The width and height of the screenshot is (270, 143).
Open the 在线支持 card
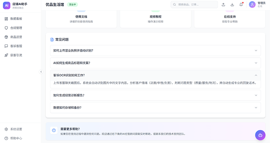(x=230, y=19)
